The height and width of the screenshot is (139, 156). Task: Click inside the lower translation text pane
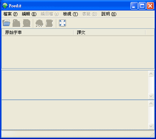[75, 115]
